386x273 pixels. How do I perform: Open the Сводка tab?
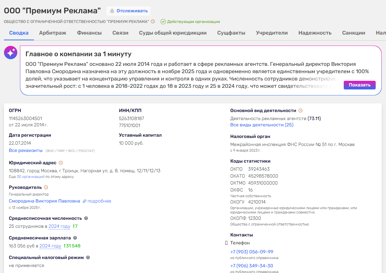[x=19, y=33]
